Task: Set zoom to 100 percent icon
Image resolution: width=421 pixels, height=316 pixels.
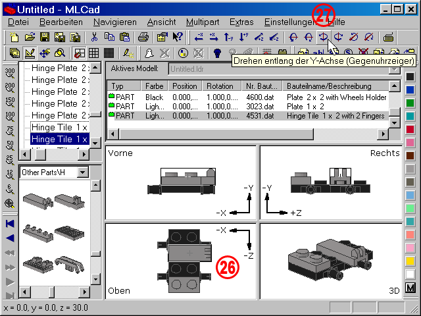Action: (10, 117)
